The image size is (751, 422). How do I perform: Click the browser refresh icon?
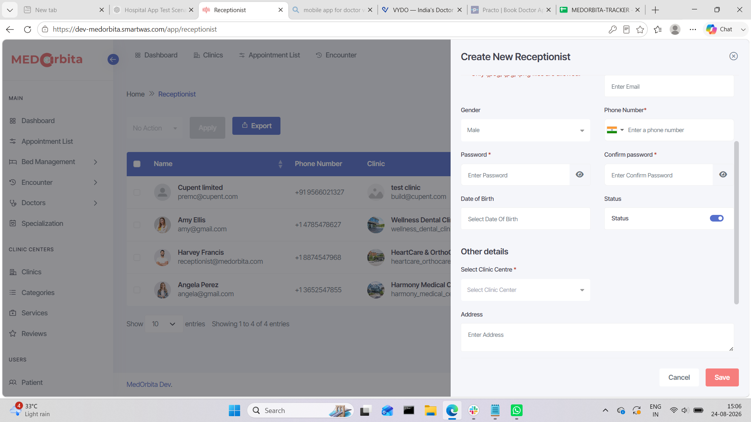[27, 29]
